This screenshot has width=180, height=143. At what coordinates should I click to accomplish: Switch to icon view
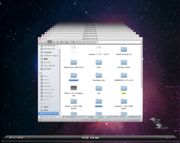(50, 42)
